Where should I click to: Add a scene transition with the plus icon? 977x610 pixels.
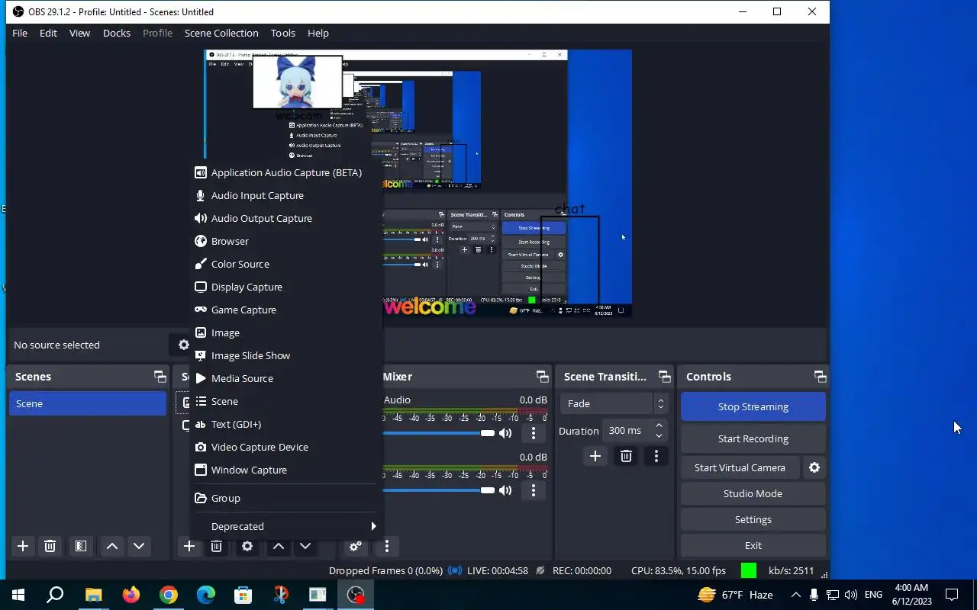pos(595,456)
